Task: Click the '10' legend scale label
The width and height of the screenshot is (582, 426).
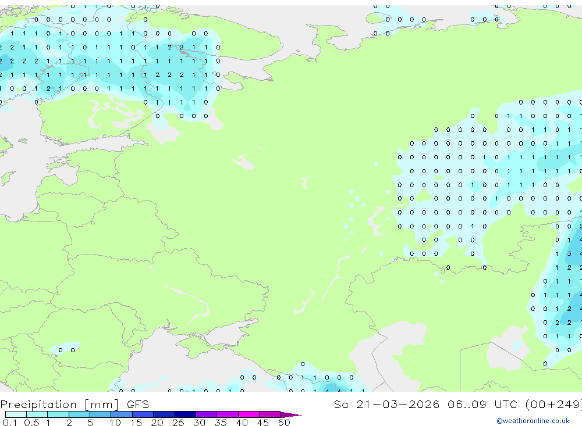Action: pos(115,423)
